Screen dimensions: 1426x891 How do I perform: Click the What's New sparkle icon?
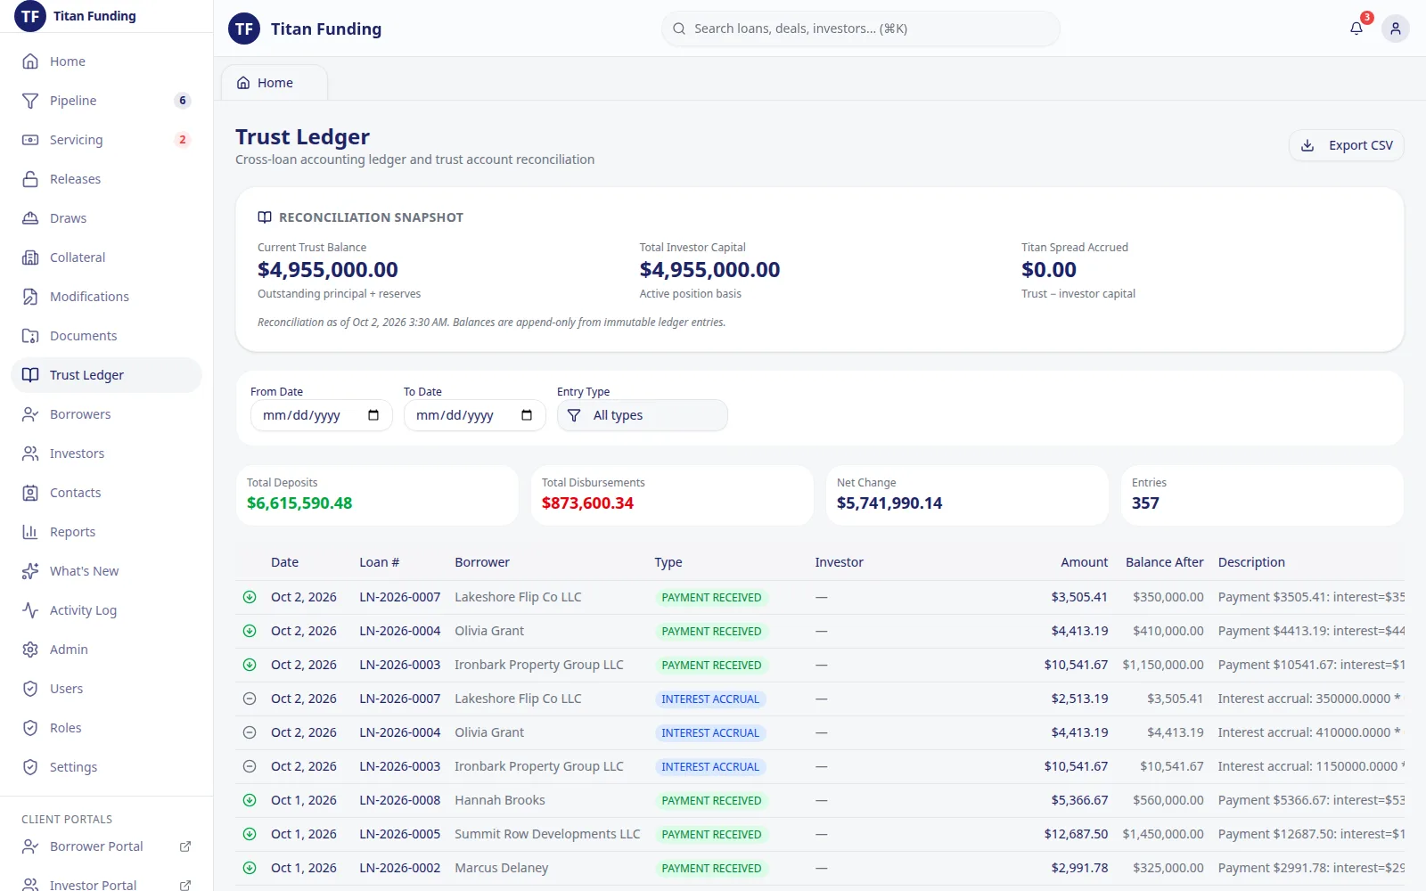[x=30, y=571]
